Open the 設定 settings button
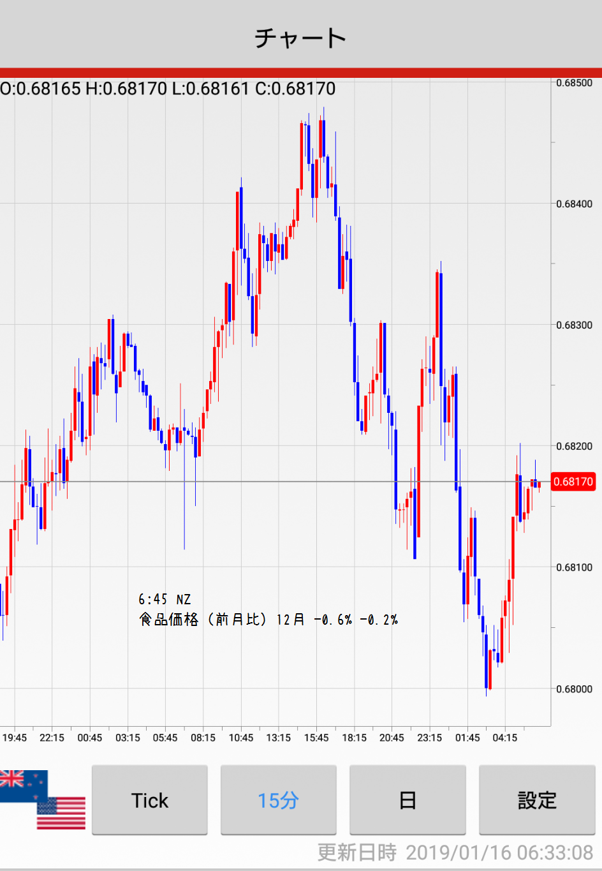602x871 pixels. click(537, 800)
